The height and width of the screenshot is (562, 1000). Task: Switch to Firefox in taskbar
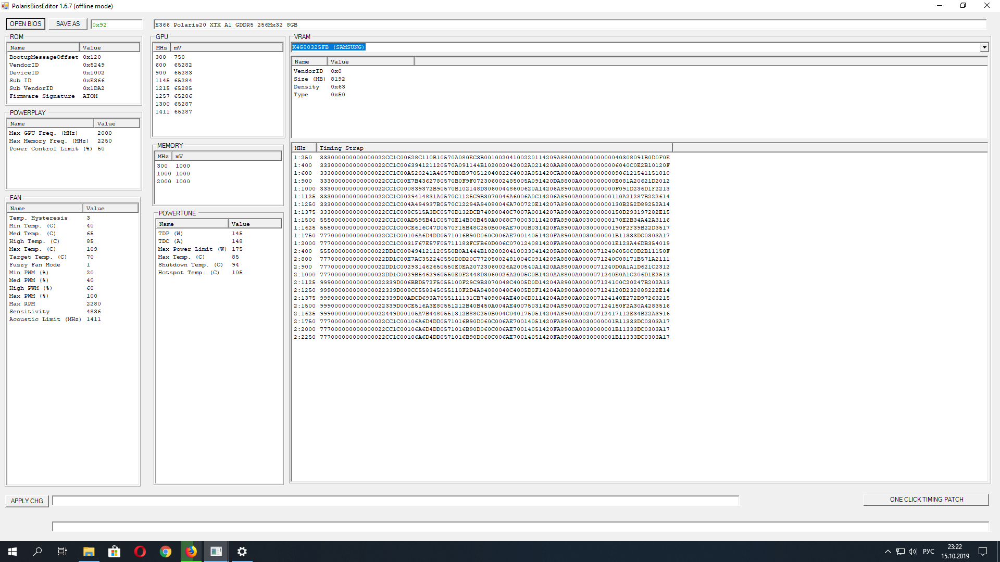(x=191, y=552)
